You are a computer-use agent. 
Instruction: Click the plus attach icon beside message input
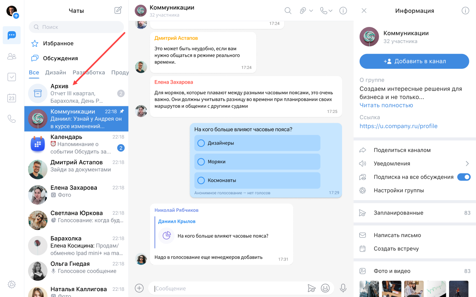pyautogui.click(x=139, y=288)
